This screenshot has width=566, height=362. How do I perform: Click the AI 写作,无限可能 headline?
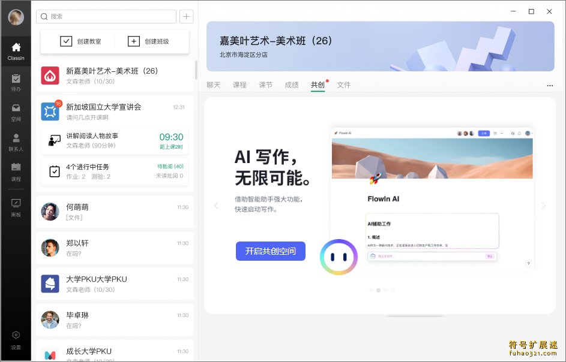[272, 167]
